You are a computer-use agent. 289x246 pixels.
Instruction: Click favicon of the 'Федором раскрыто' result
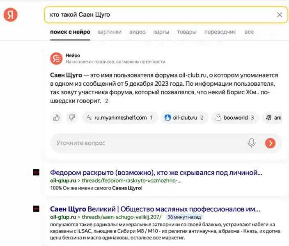36,172
